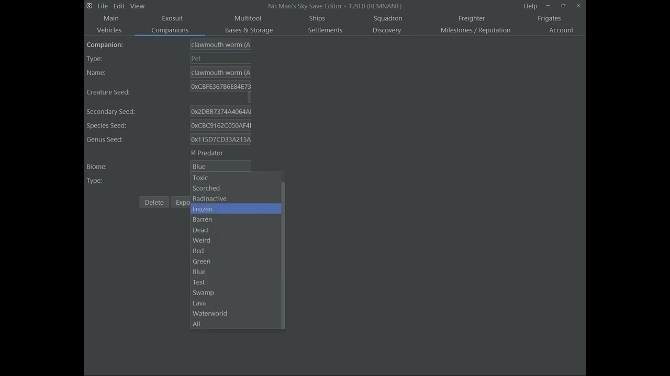Close the Save Editor window
Viewport: 670px width, 376px height.
(578, 6)
